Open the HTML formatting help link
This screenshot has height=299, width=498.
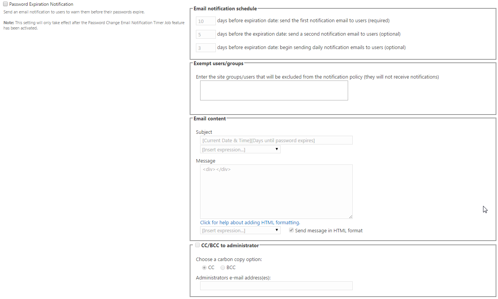tap(250, 222)
